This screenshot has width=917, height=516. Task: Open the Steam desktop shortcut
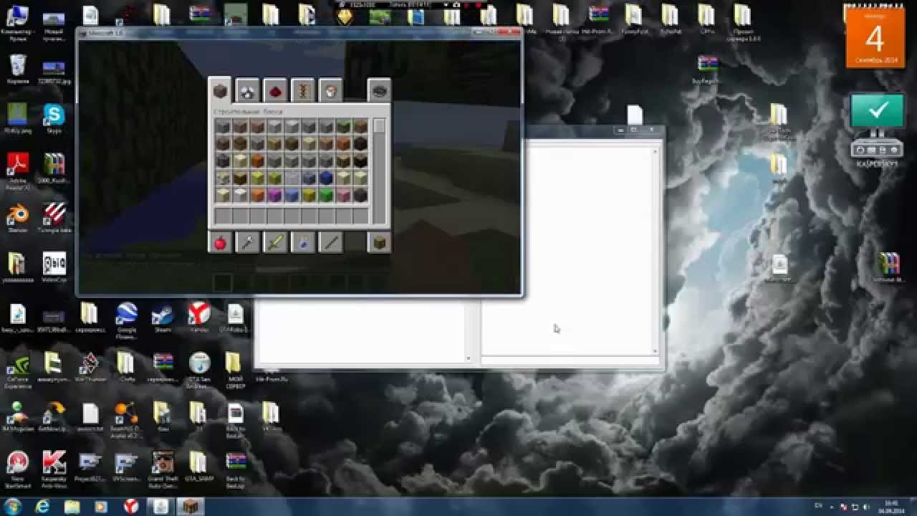pos(163,318)
